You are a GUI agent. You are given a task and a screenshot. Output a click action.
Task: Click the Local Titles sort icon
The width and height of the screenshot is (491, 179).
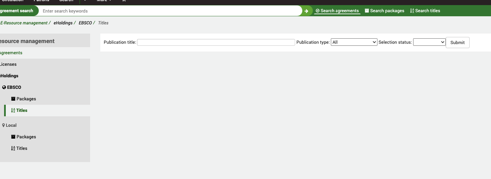point(13,148)
